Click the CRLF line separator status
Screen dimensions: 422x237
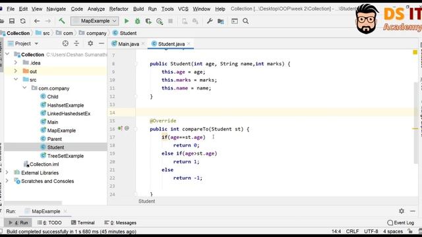(x=352, y=231)
